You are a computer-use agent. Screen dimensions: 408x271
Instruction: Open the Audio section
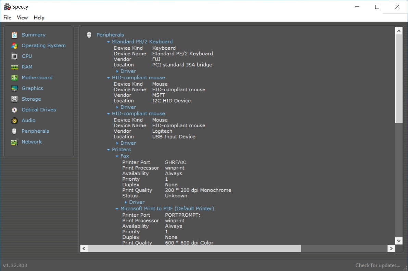28,120
